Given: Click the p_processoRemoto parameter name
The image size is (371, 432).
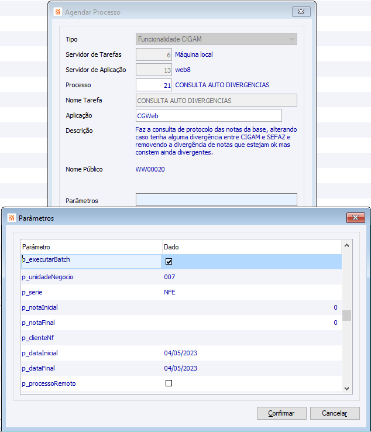Looking at the screenshot, I should tap(49, 383).
